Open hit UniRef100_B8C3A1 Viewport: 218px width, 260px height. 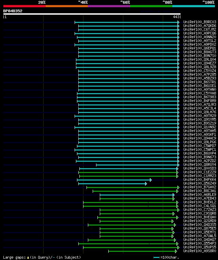tap(200, 191)
